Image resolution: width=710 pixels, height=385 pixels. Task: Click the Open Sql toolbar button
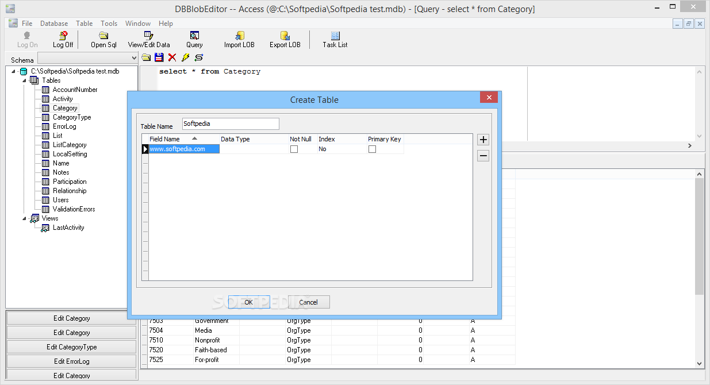click(x=103, y=40)
